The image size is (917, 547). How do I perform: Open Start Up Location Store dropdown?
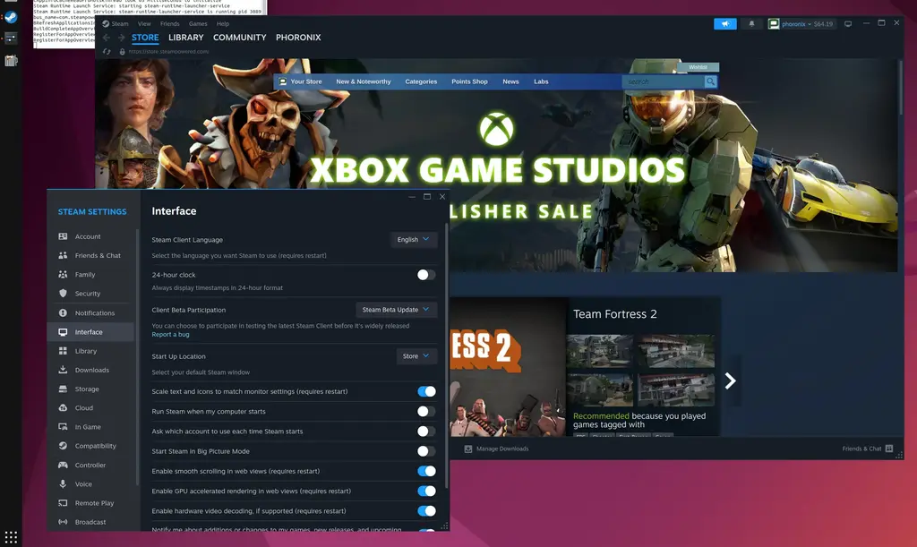point(416,356)
